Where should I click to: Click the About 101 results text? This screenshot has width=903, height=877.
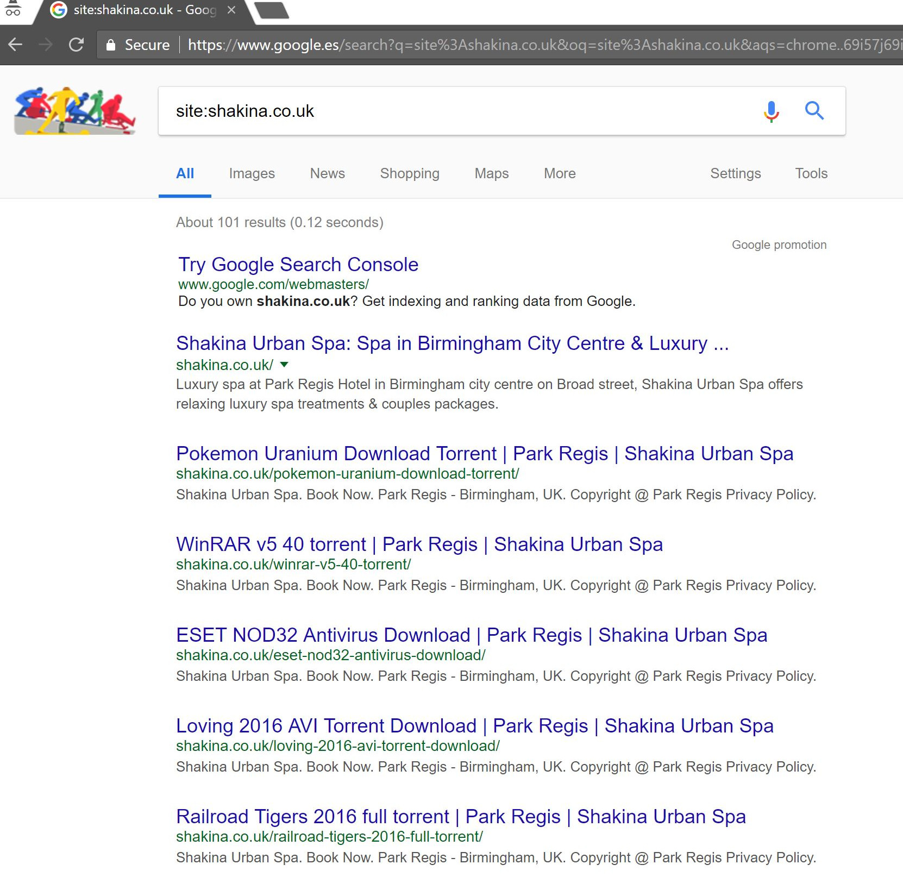click(x=279, y=222)
